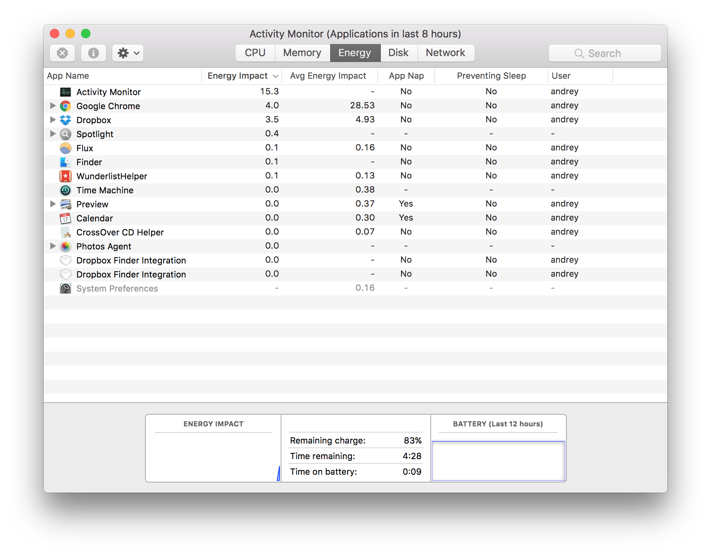This screenshot has height=555, width=711.
Task: Click the battery history graph
Action: pos(499,461)
